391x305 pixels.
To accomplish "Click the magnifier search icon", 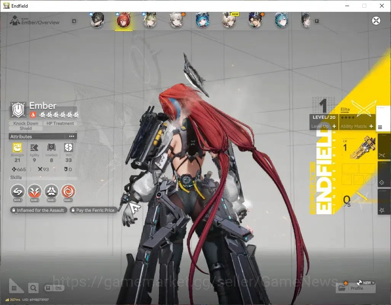I will coord(33,288).
